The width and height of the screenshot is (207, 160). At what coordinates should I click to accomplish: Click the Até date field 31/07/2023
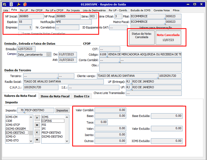click(x=68, y=60)
